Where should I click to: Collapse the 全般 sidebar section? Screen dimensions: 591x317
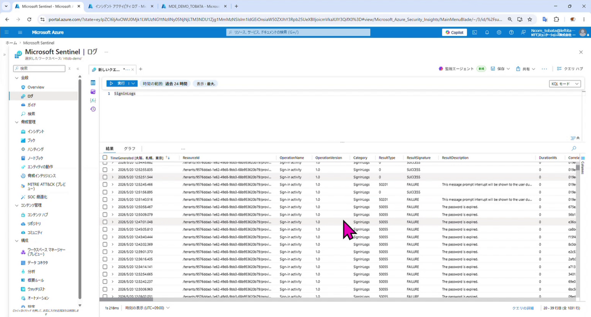pos(17,78)
